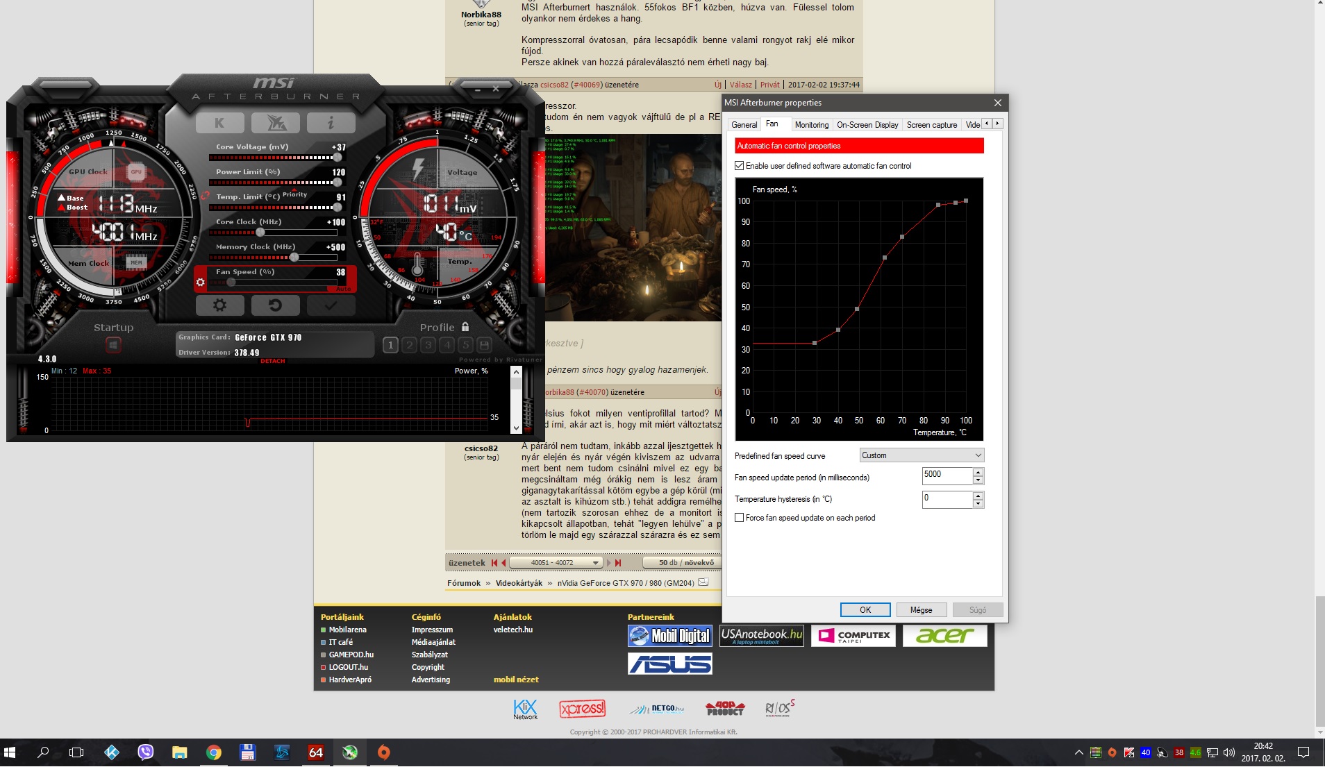Switch to the Fan tab

[772, 124]
